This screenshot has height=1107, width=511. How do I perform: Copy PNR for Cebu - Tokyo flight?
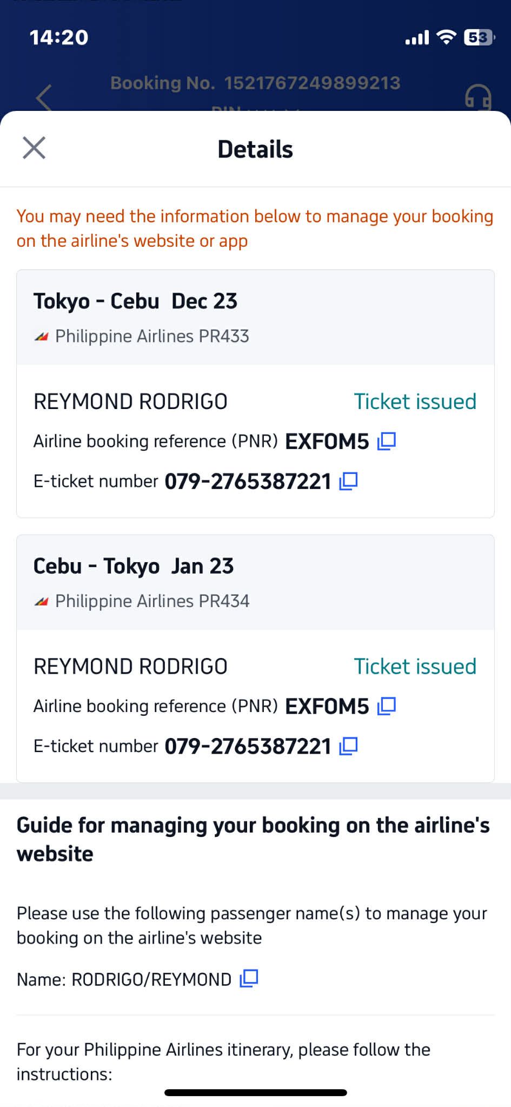point(387,706)
